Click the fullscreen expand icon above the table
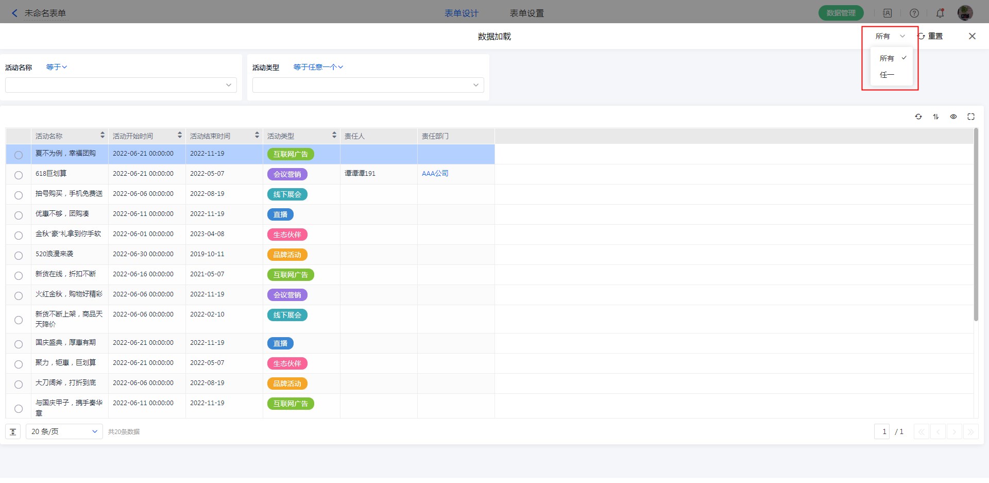 coord(971,117)
